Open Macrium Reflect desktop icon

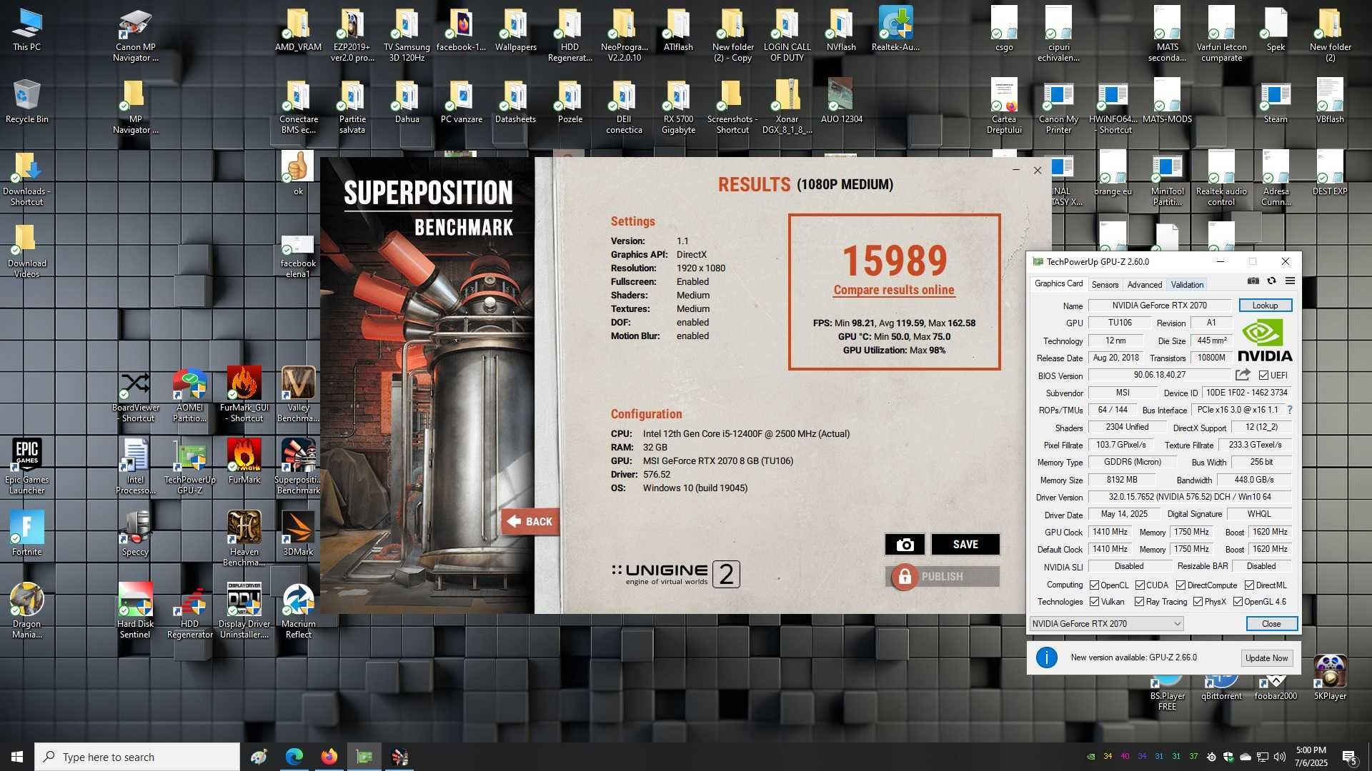click(x=298, y=610)
